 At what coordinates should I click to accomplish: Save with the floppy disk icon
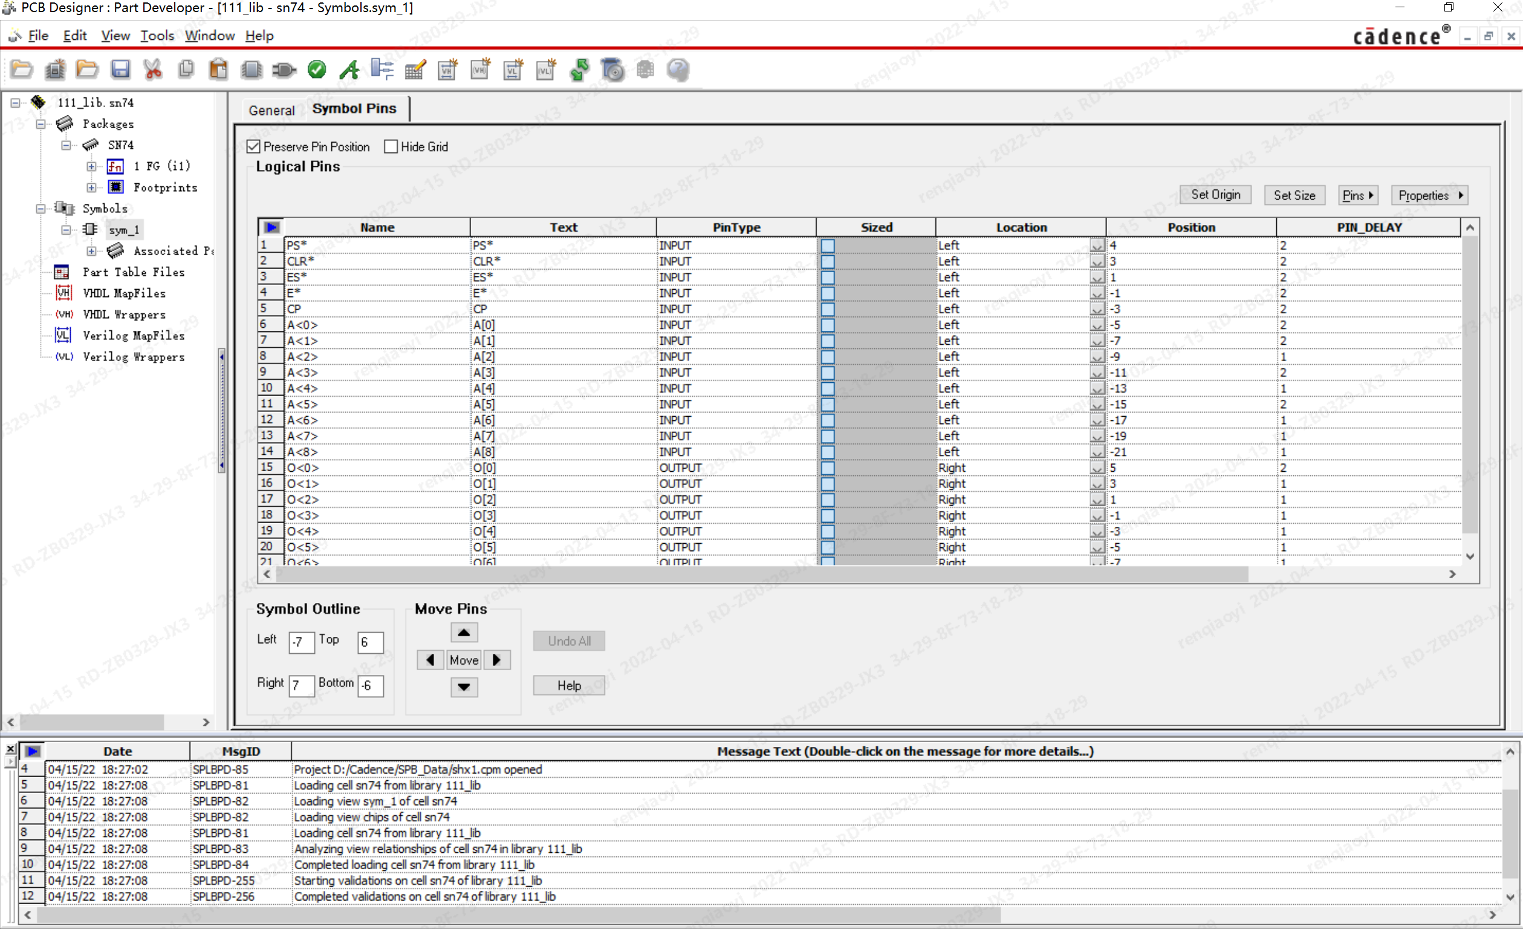pyautogui.click(x=120, y=70)
